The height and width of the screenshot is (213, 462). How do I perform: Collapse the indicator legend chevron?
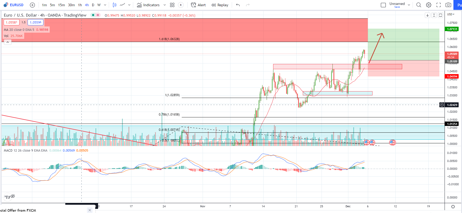tap(8, 42)
